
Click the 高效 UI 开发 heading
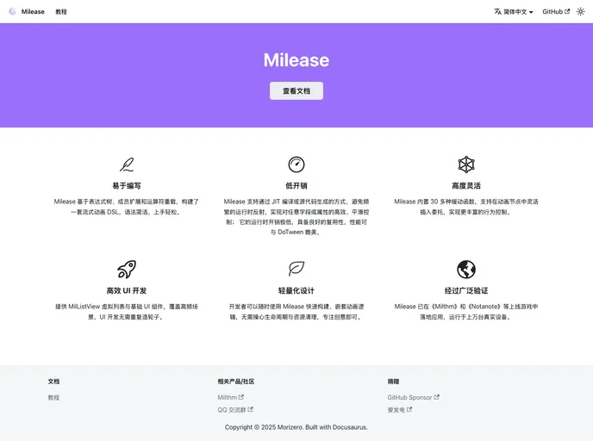(x=127, y=290)
